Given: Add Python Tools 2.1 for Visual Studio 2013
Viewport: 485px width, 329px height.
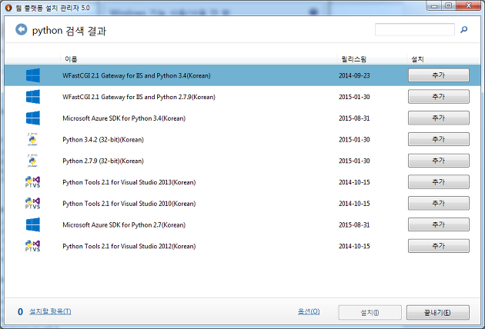Looking at the screenshot, I should click(439, 182).
